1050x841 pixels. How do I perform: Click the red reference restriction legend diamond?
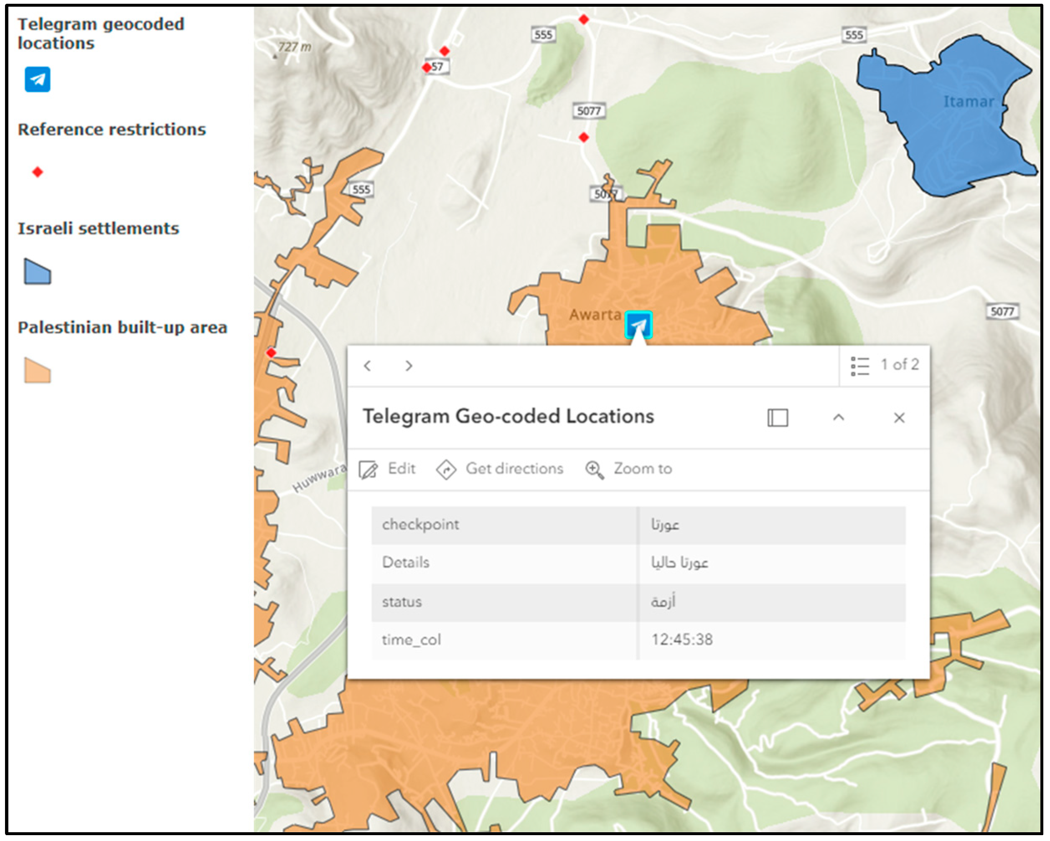(x=38, y=172)
